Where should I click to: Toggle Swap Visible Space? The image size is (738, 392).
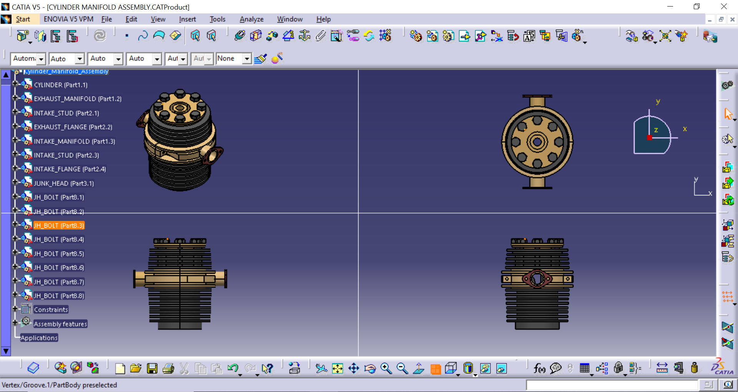pyautogui.click(x=502, y=369)
